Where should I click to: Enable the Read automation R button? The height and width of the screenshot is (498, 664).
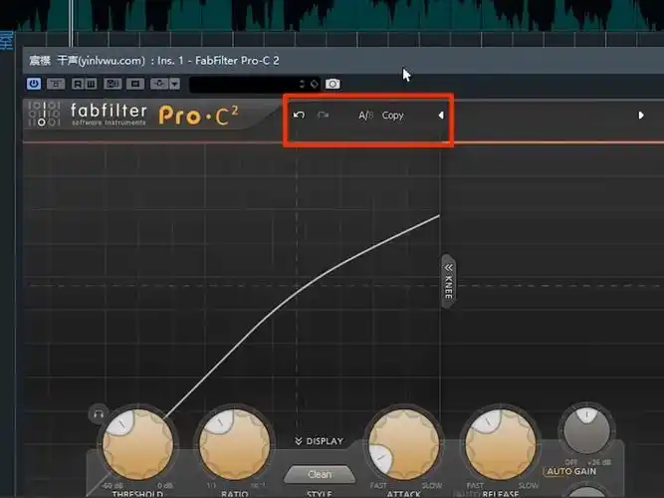(78, 84)
